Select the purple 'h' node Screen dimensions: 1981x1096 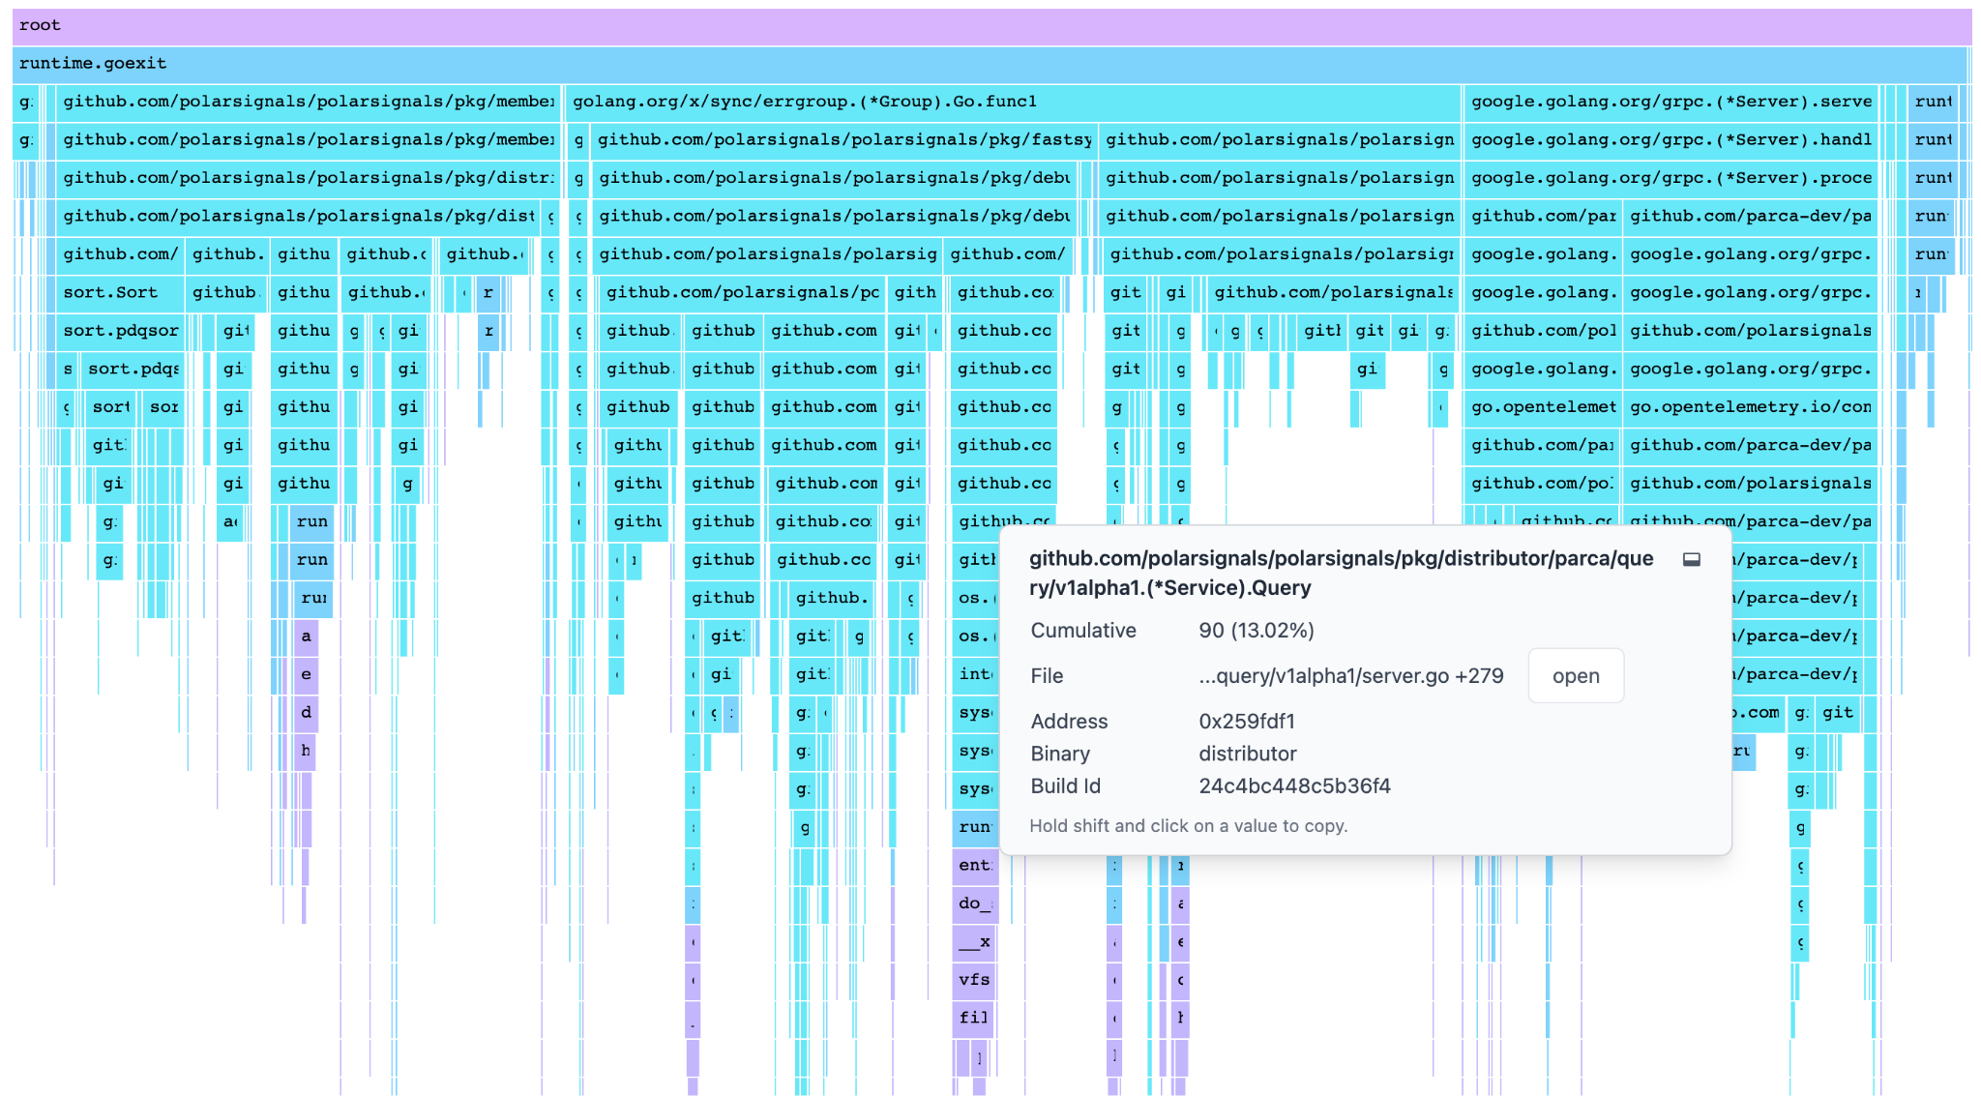click(x=306, y=751)
